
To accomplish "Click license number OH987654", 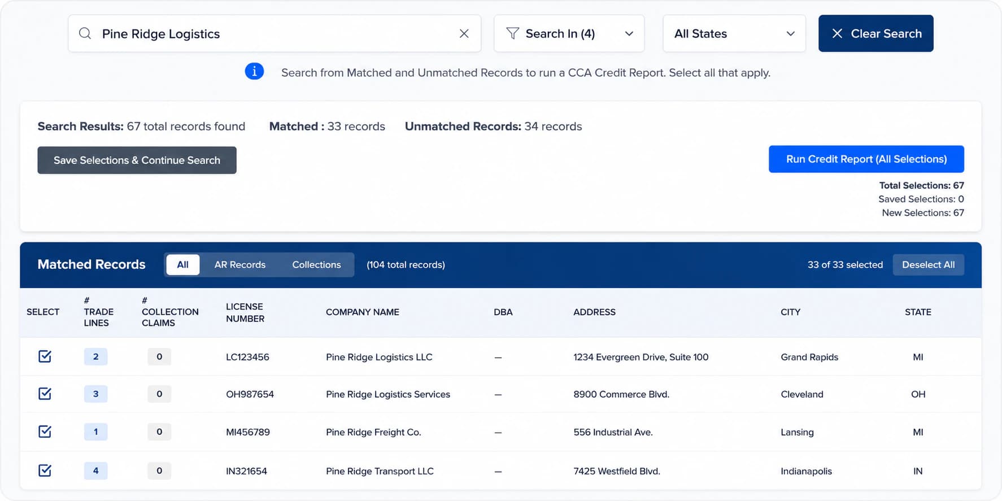I will 250,394.
